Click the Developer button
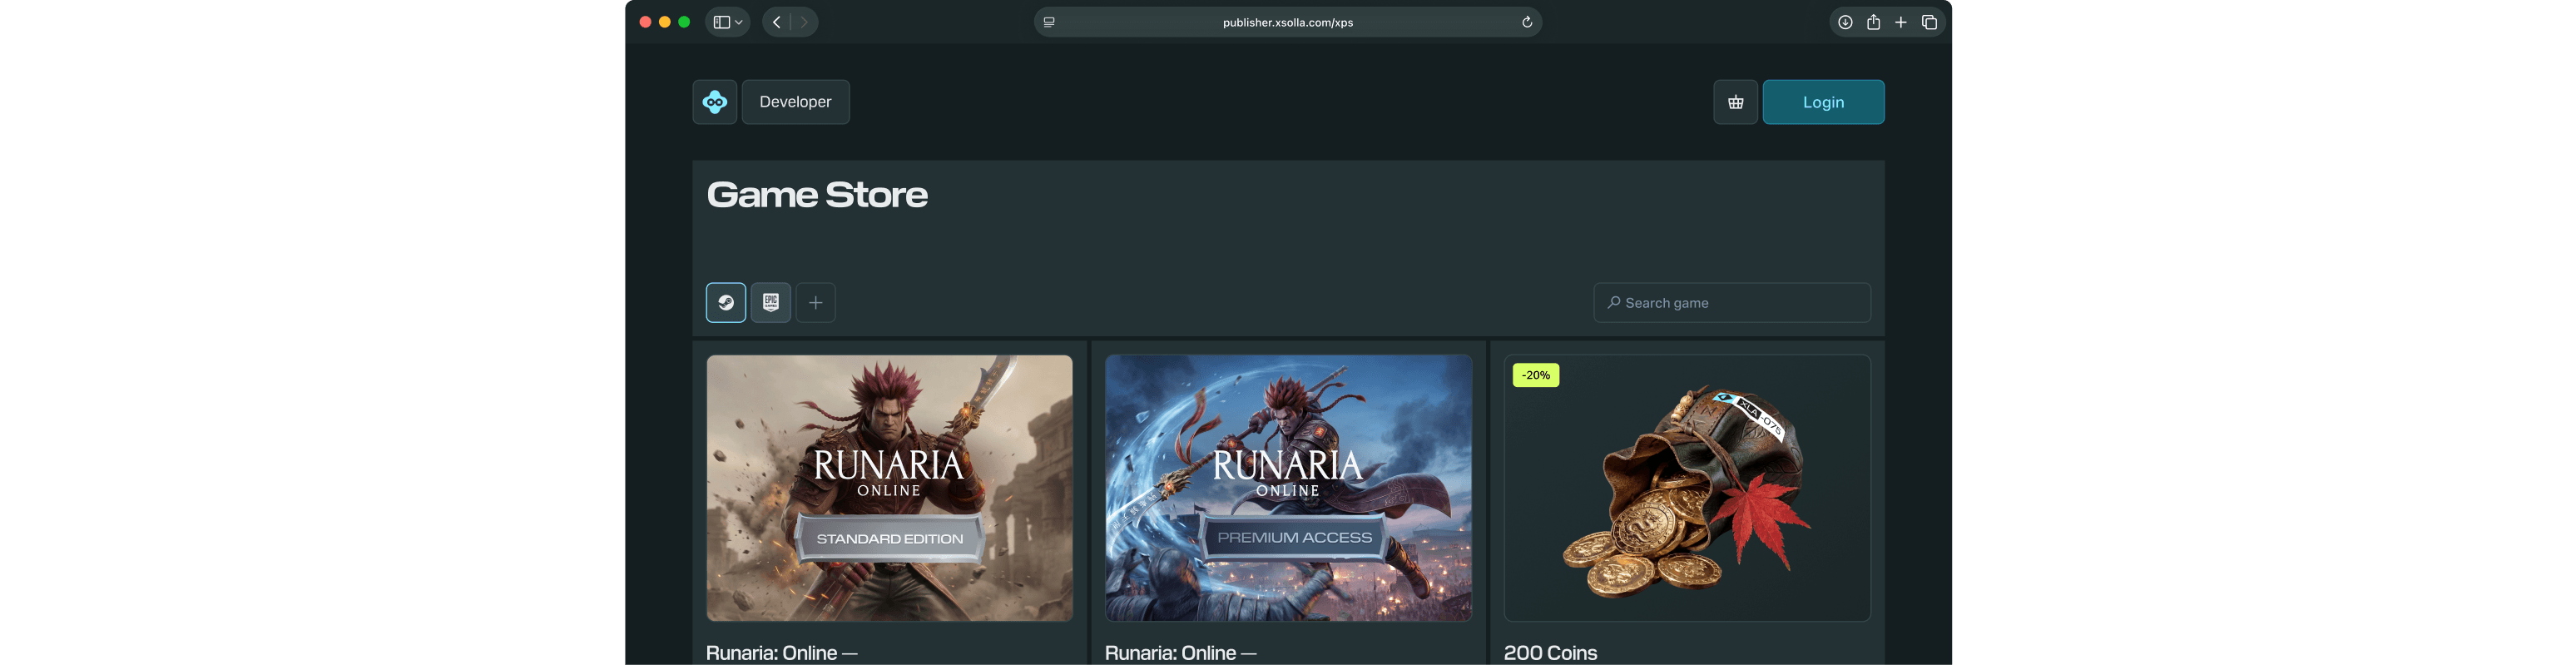Screen dimensions: 2576x665 796,102
